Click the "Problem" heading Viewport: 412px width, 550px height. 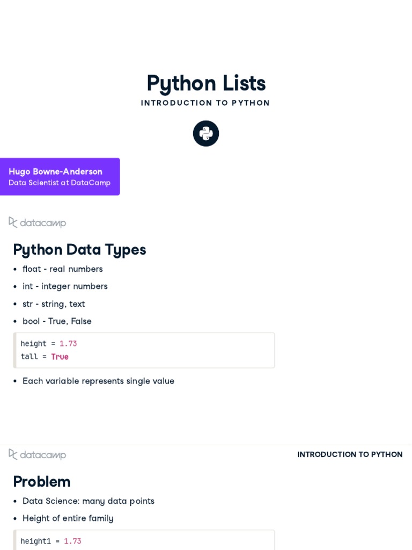point(42,482)
